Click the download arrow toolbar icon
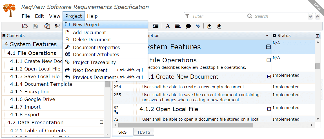 coord(219,26)
